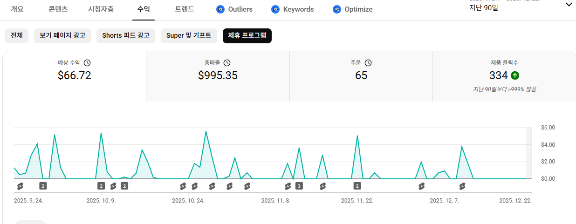This screenshot has height=224, width=576.
Task: Click the clock icon beside 주문
Action: [368, 63]
